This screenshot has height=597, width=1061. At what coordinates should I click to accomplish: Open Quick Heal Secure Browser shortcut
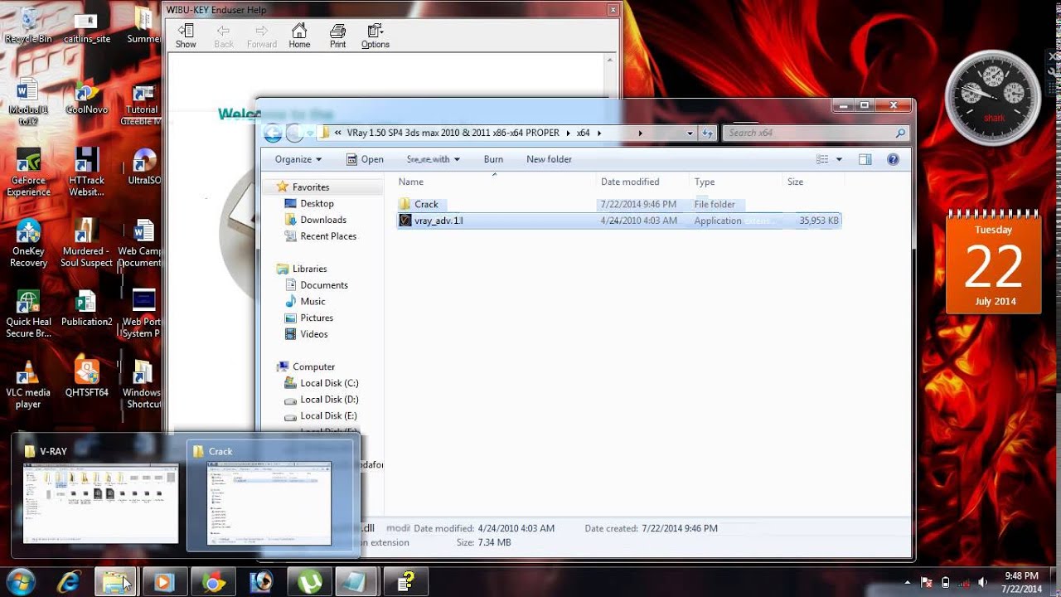[28, 314]
